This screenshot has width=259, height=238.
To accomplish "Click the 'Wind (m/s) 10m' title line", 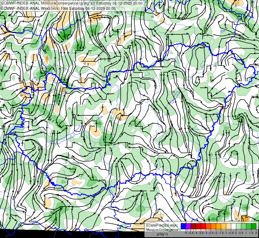I will tap(58, 8).
